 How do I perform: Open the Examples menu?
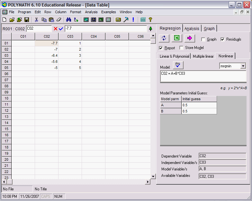(x=108, y=12)
